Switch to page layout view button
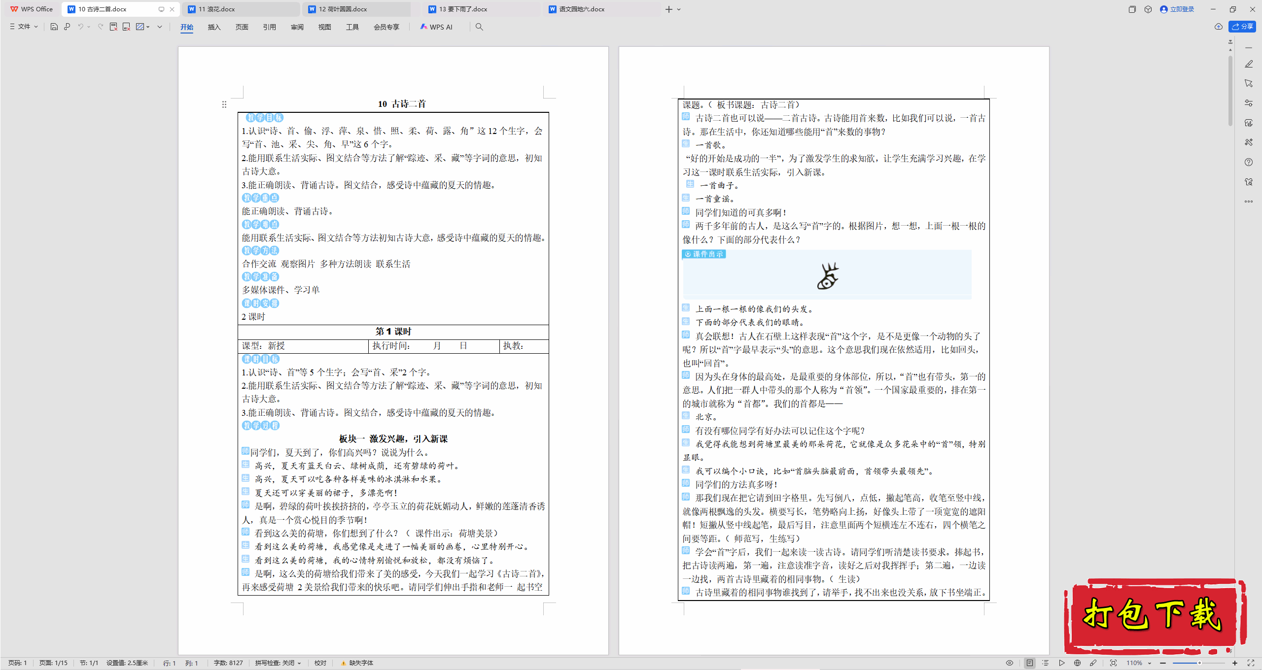Viewport: 1262px width, 670px height. click(x=1030, y=663)
